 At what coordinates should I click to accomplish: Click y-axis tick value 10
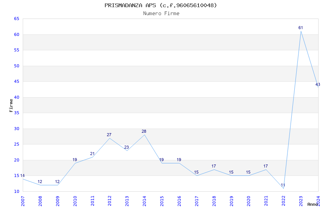tap(17, 191)
